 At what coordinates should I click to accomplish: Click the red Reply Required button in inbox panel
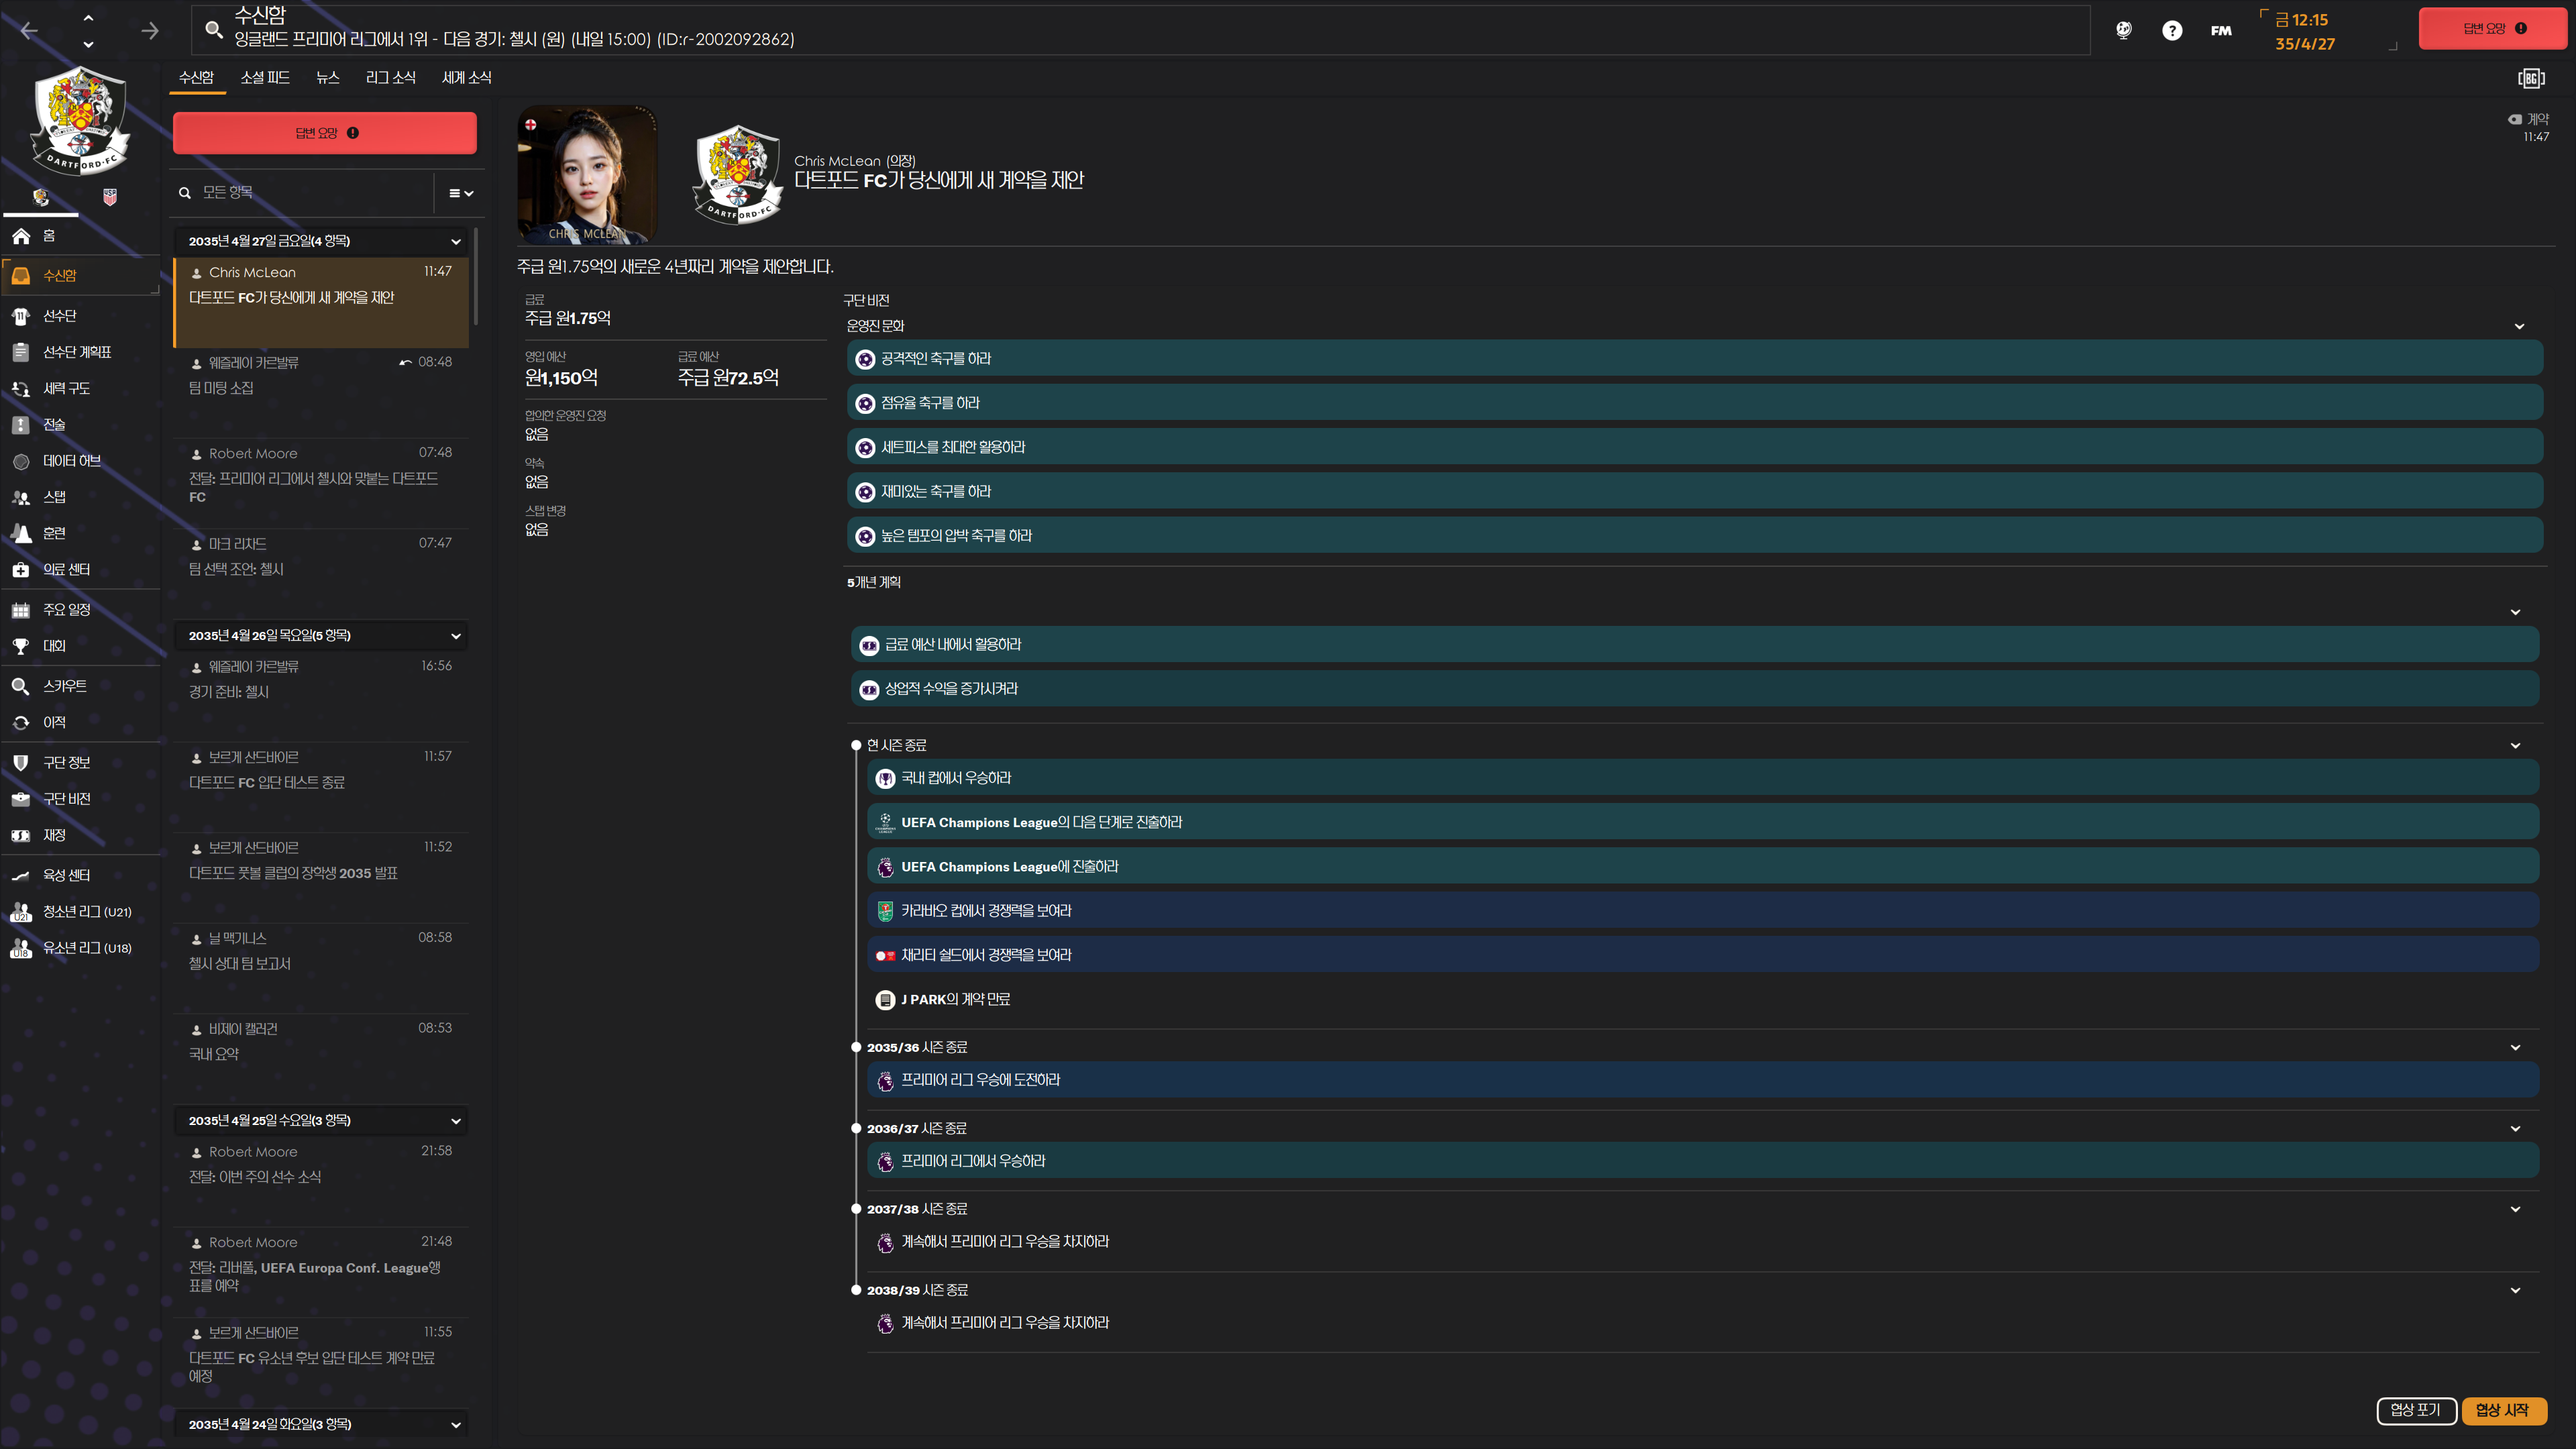[x=325, y=133]
